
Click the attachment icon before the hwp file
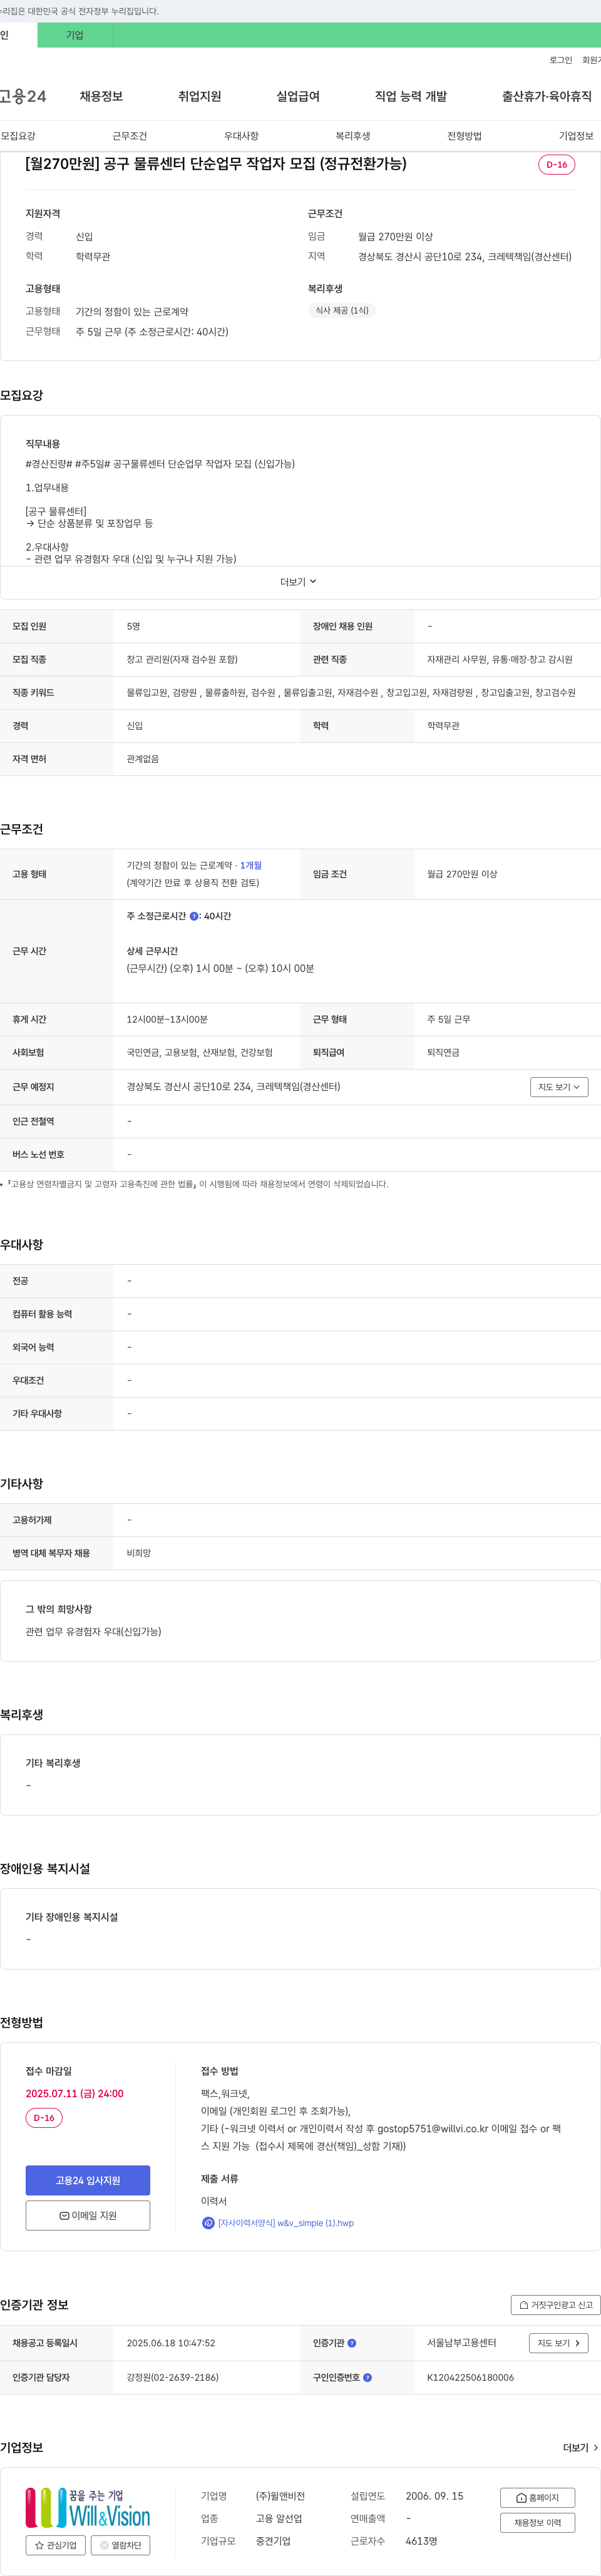click(x=208, y=2223)
